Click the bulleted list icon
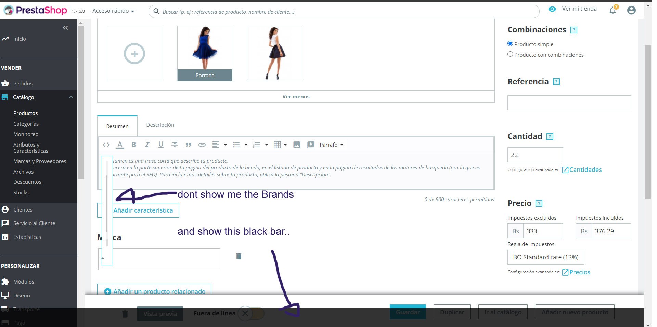Image resolution: width=657 pixels, height=327 pixels. [236, 145]
